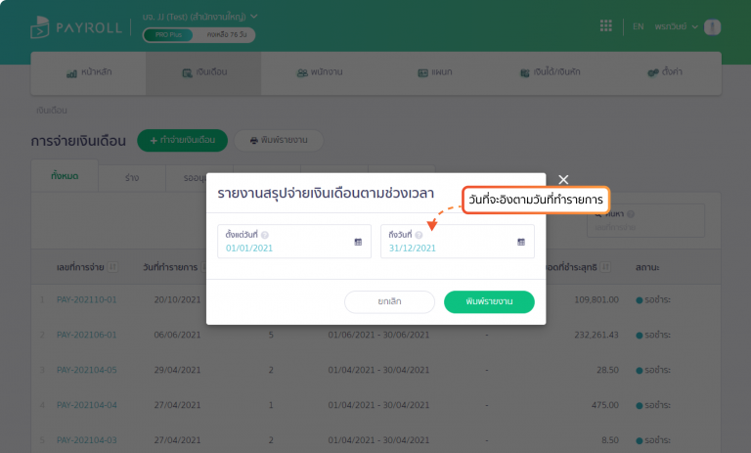This screenshot has height=453, width=751.
Task: Click the ยกเลิก cancel button
Action: pyautogui.click(x=389, y=302)
